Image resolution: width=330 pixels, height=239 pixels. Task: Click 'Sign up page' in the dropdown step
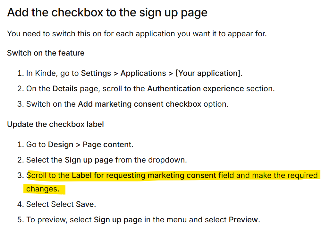click(x=89, y=160)
